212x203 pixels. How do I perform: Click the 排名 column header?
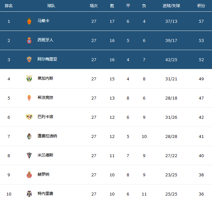9,6
